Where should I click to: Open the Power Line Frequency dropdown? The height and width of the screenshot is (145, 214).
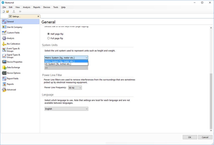coord(75,88)
